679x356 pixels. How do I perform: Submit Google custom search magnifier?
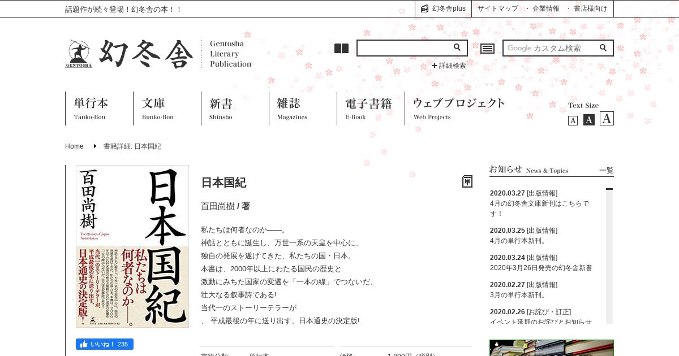tap(603, 47)
